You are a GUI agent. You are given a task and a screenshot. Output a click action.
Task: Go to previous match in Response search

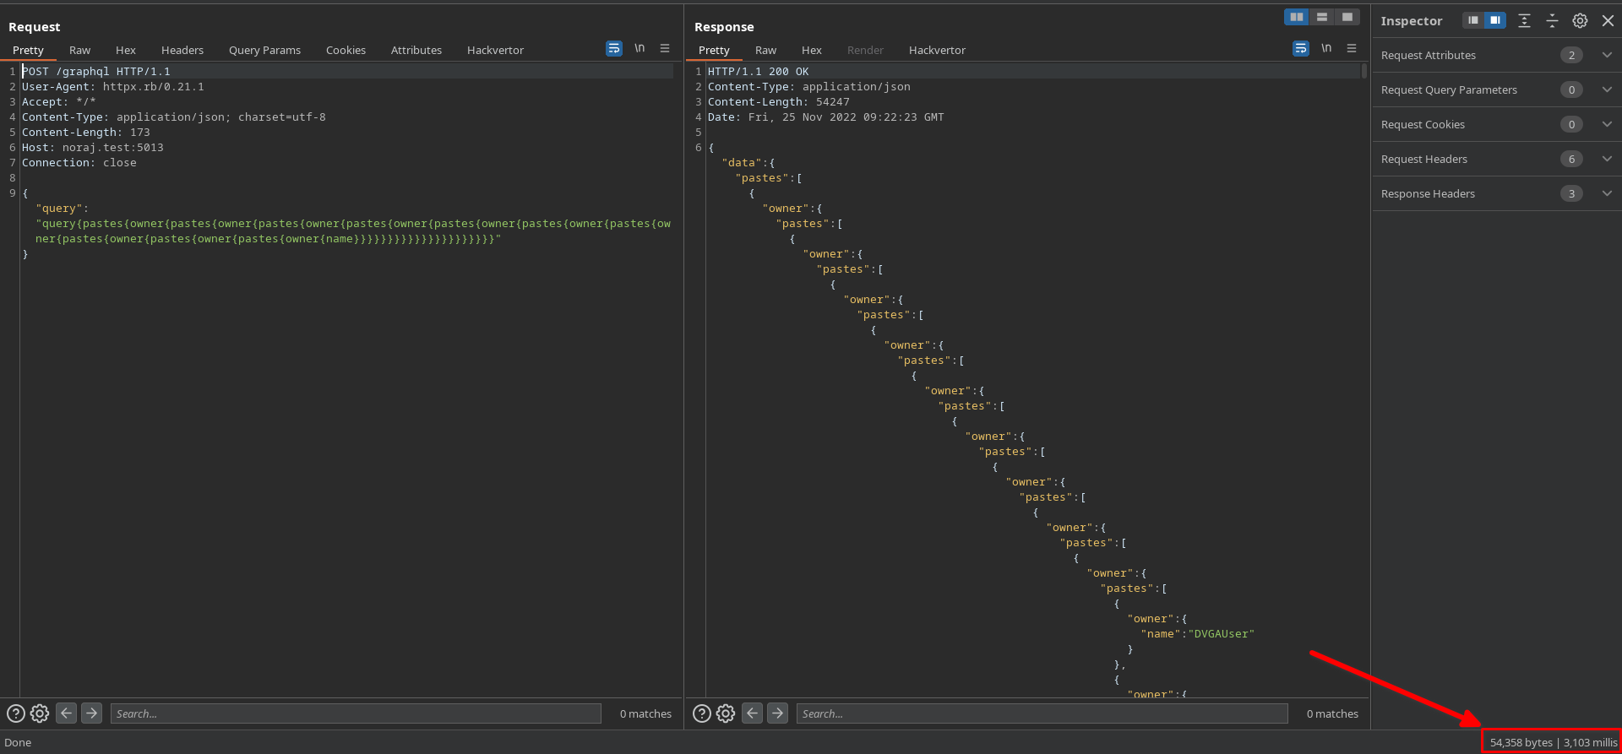[x=752, y=713]
